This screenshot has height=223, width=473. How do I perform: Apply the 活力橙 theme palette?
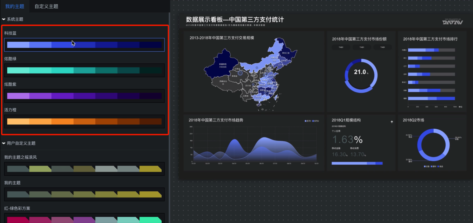point(84,121)
